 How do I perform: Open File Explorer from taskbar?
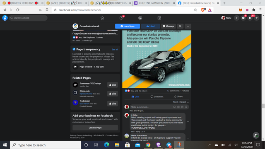pyautogui.click(x=117, y=145)
